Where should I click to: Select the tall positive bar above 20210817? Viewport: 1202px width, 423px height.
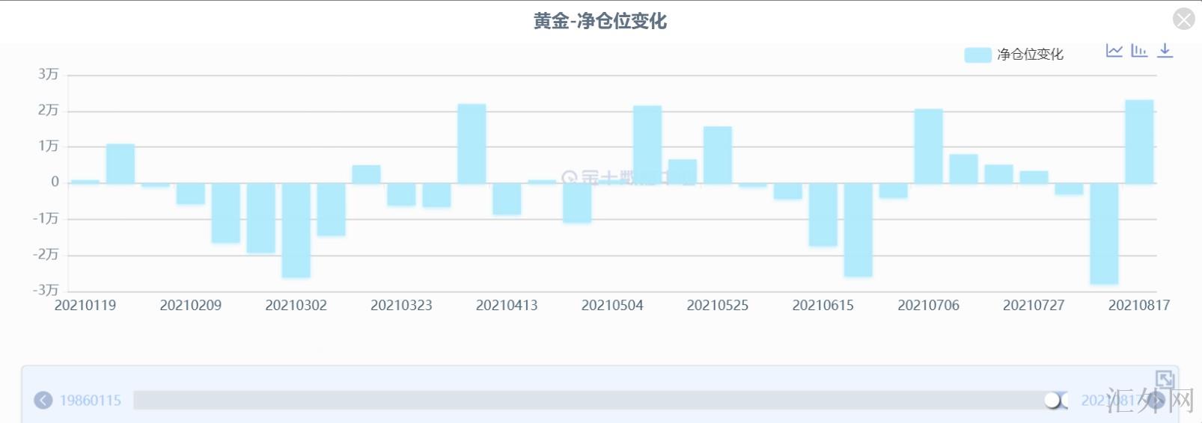1139,142
